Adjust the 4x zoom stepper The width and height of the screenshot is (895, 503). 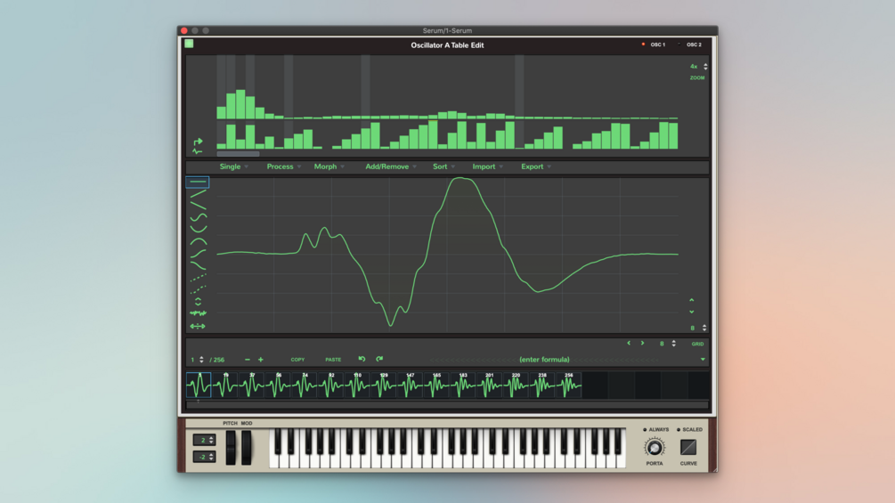coord(705,67)
